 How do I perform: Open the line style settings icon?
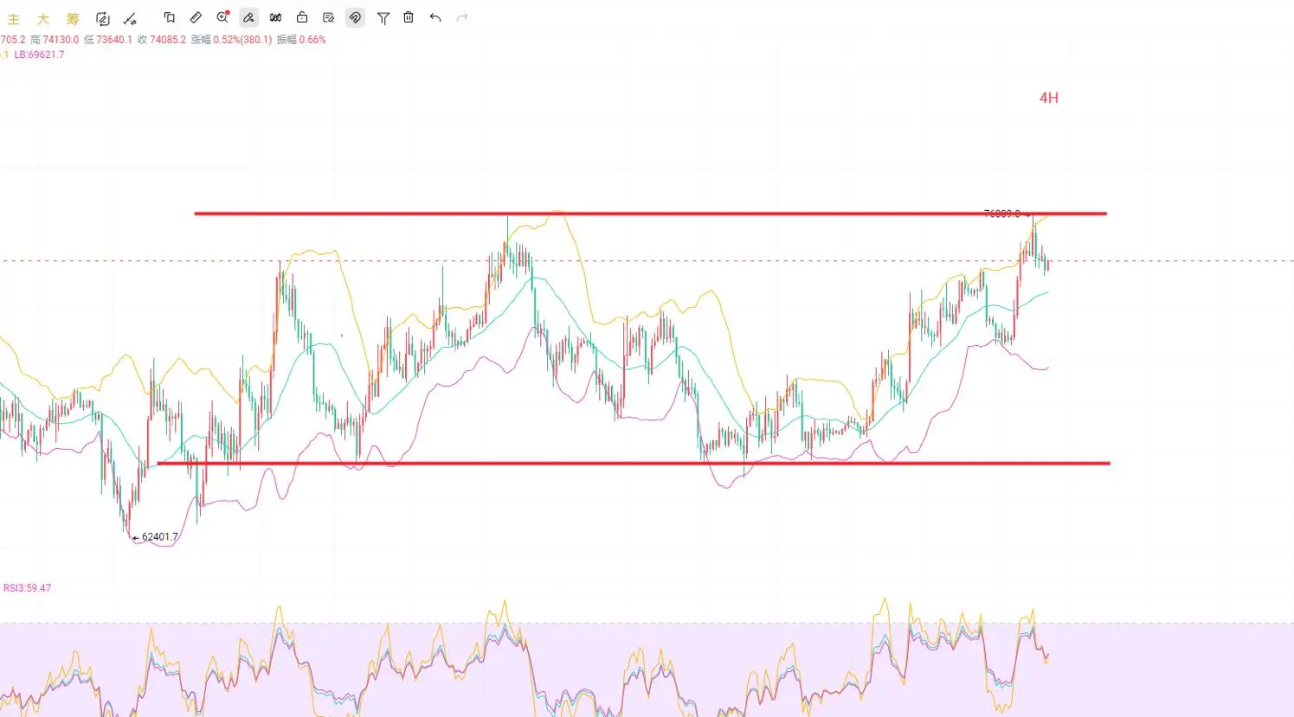[x=130, y=18]
